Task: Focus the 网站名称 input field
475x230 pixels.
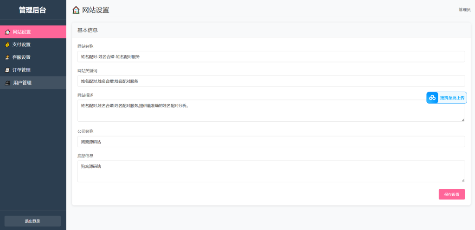Action: click(x=271, y=56)
